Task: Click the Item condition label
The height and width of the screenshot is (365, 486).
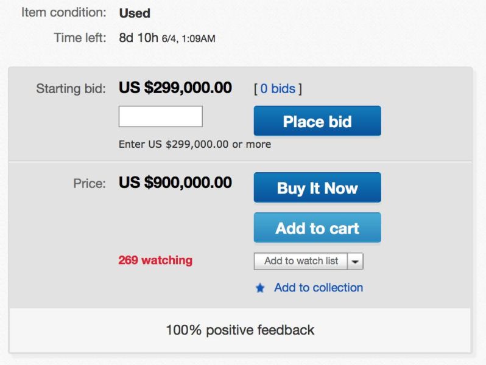Action: [x=64, y=12]
